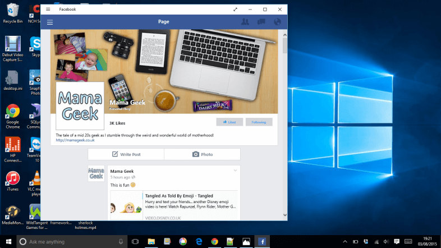Open the volume control in system tray
This screenshot has height=248, width=441.
386,241
